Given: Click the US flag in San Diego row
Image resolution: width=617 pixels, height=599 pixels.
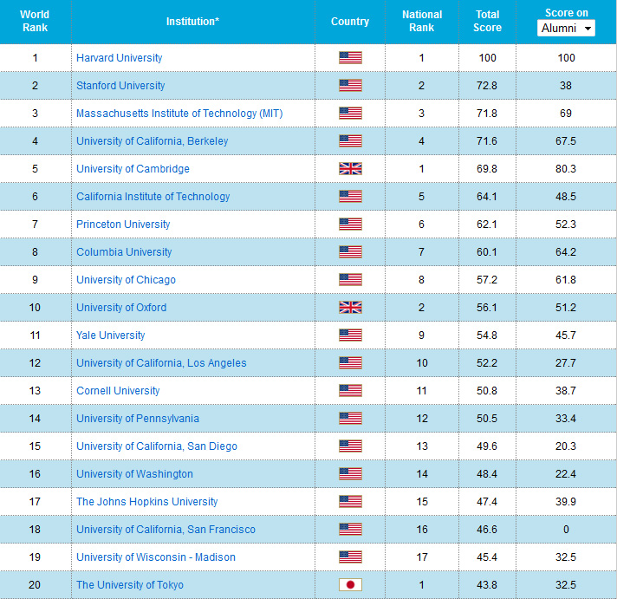Looking at the screenshot, I should 350,446.
